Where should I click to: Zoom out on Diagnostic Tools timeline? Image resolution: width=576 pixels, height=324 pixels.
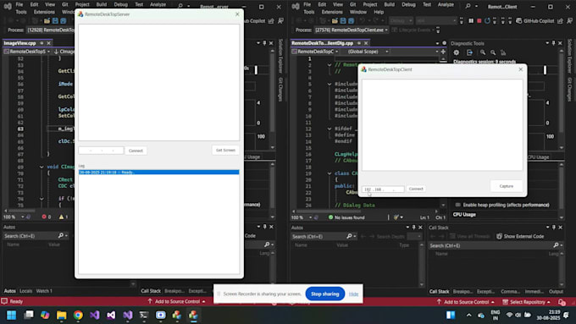pyautogui.click(x=493, y=52)
